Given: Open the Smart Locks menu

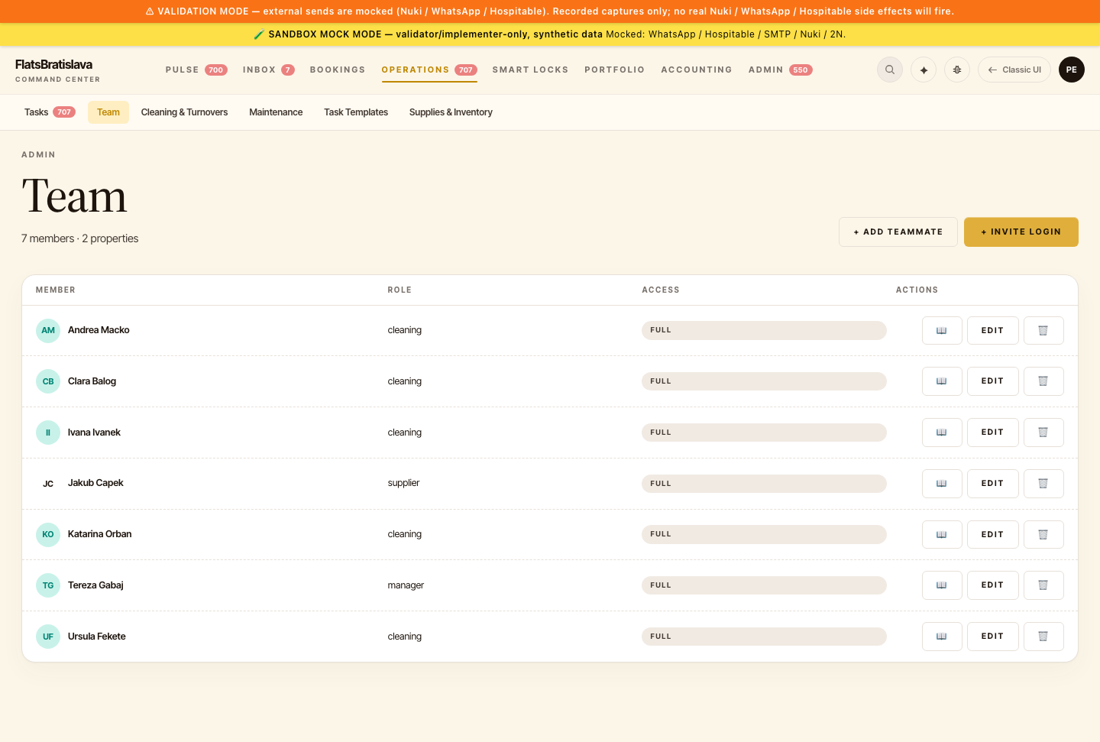Looking at the screenshot, I should click(530, 70).
